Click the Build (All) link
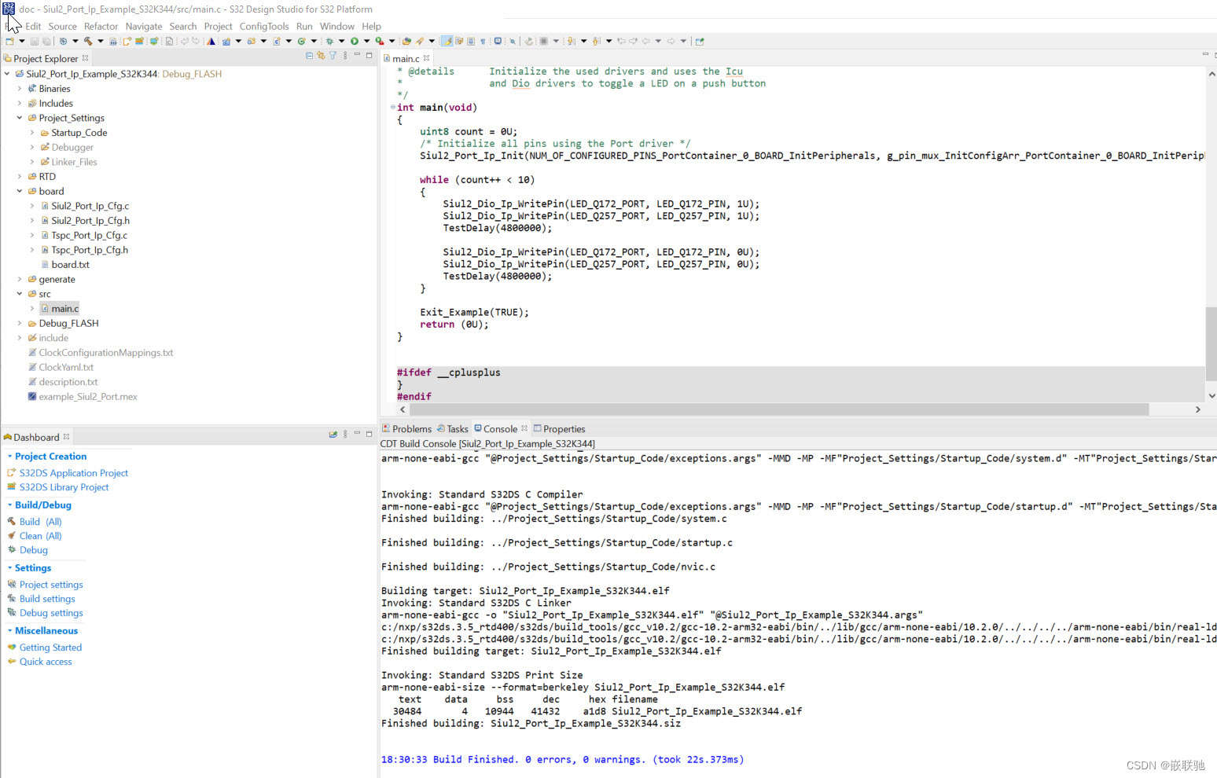Viewport: 1217px width, 778px height. (40, 522)
